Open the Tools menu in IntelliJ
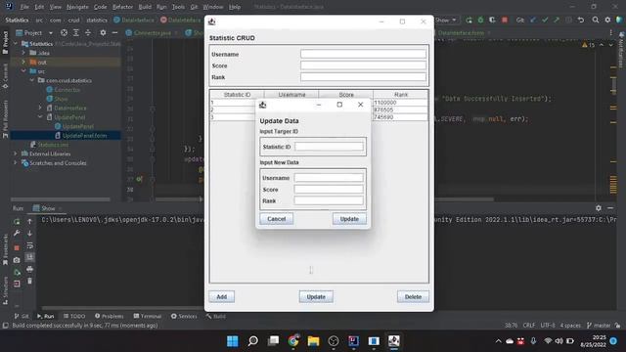 (178, 7)
